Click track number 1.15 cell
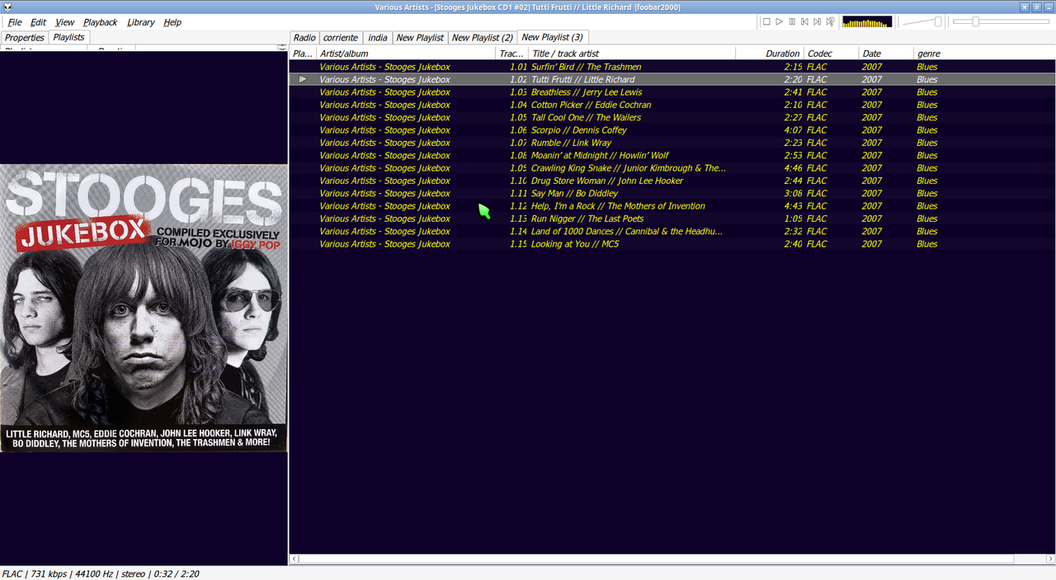This screenshot has width=1056, height=580. (518, 244)
